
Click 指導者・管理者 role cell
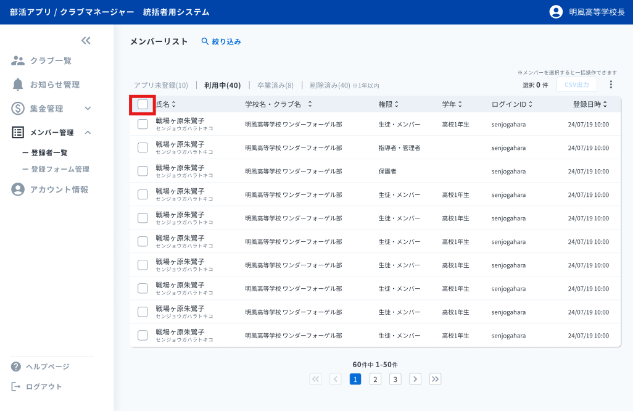[x=399, y=147]
